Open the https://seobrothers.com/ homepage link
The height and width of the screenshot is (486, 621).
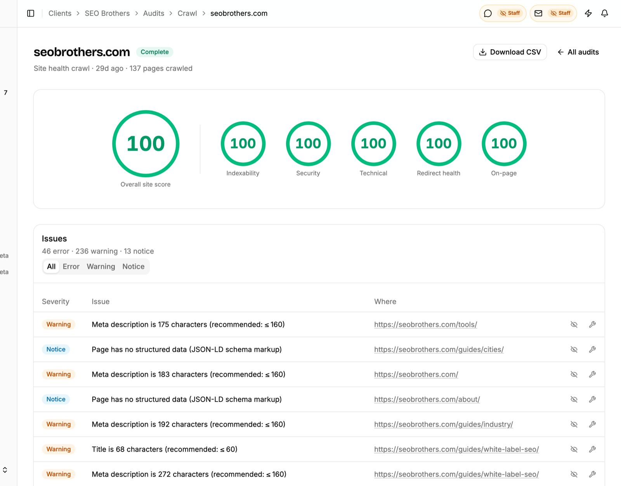coord(416,374)
